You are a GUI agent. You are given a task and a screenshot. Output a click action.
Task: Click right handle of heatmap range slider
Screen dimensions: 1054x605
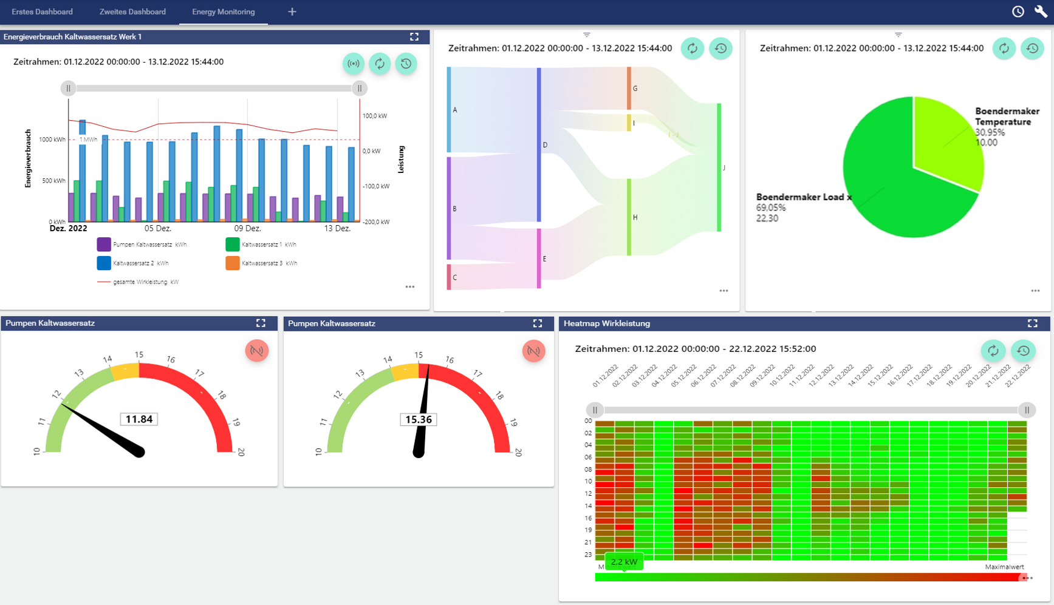click(1027, 410)
